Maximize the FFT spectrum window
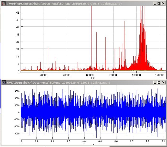 159,3
